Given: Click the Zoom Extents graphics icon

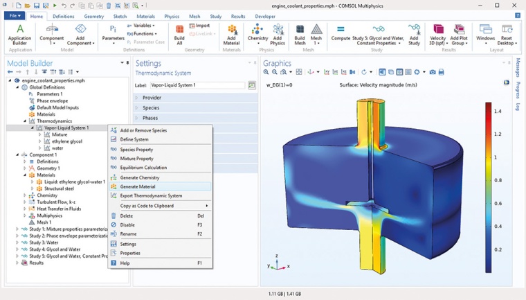Looking at the screenshot, I should click(299, 72).
